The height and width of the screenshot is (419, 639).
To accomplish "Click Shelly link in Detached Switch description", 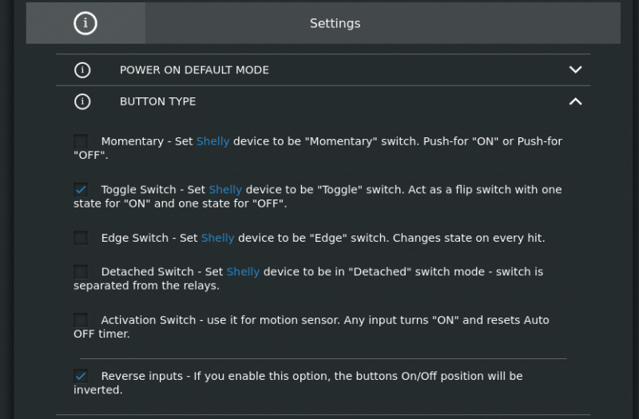I will (x=243, y=271).
